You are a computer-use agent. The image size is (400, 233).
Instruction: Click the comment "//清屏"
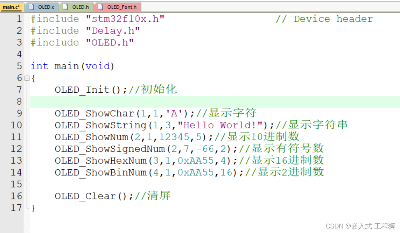pos(153,196)
